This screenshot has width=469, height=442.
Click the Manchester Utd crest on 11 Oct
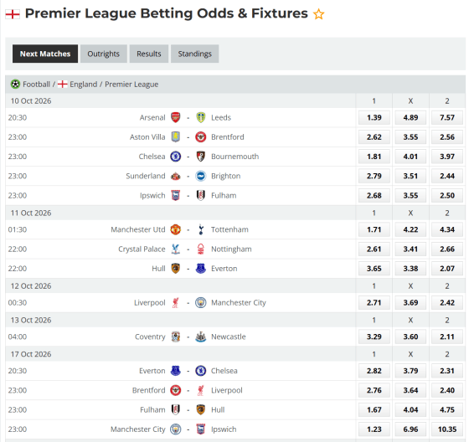pyautogui.click(x=176, y=229)
